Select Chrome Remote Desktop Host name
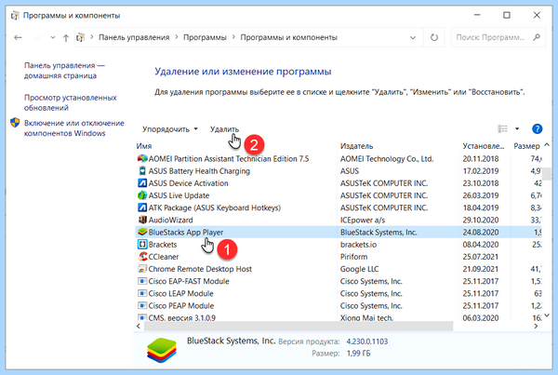 200,269
